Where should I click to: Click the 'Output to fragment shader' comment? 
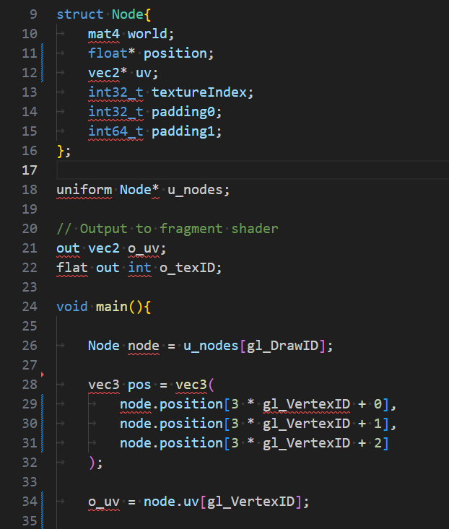[x=167, y=229]
